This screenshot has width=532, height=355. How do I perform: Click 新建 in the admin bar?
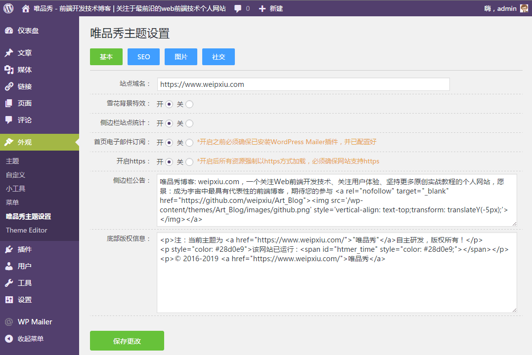coord(276,8)
